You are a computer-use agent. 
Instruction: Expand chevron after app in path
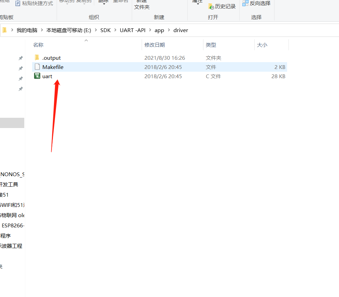point(169,30)
